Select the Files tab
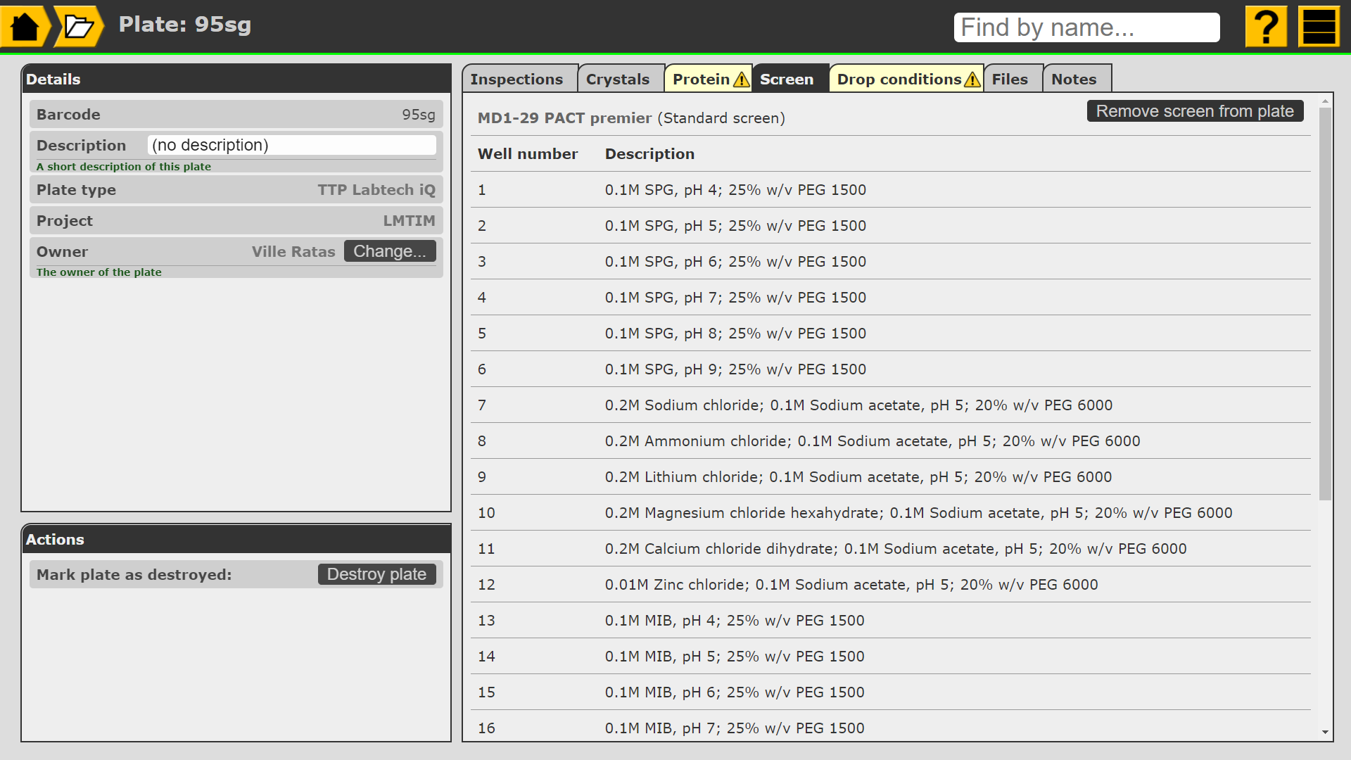The image size is (1351, 760). tap(1009, 80)
